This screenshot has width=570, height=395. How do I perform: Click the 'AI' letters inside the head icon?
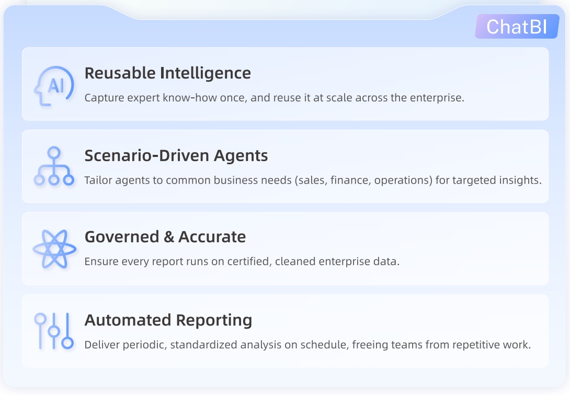coord(56,85)
